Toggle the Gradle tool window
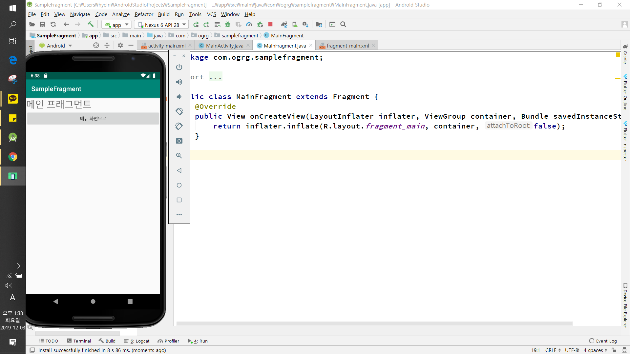This screenshot has height=354, width=630. [x=625, y=54]
